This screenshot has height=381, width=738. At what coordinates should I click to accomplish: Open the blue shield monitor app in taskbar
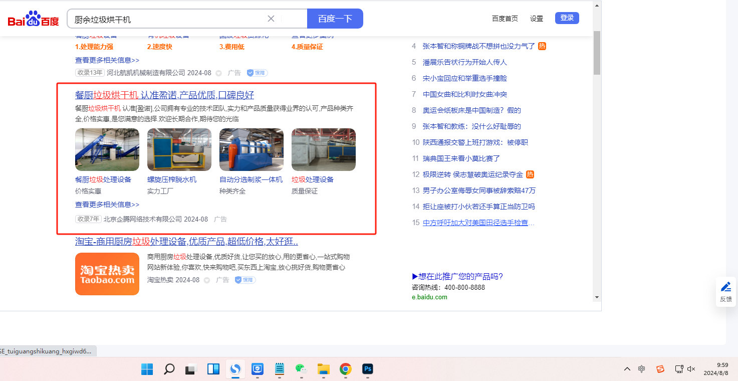(258, 369)
